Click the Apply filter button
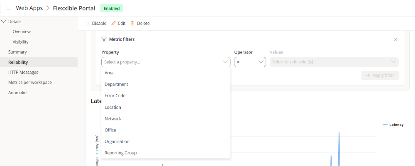This screenshot has height=166, width=415. 380,76
